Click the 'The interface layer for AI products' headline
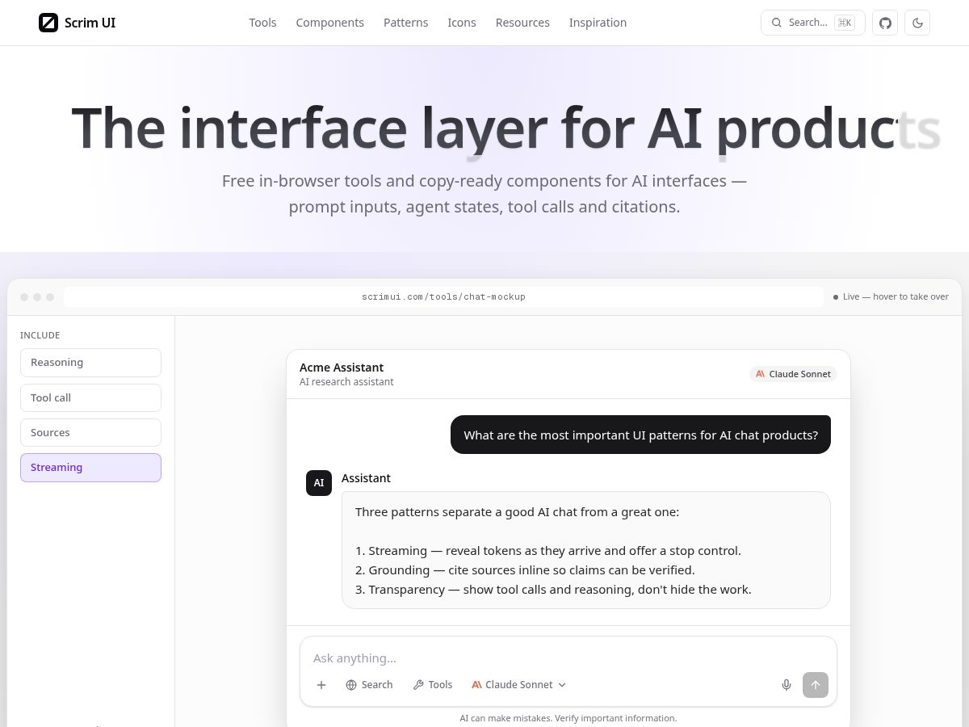This screenshot has width=969, height=727. coord(506,128)
